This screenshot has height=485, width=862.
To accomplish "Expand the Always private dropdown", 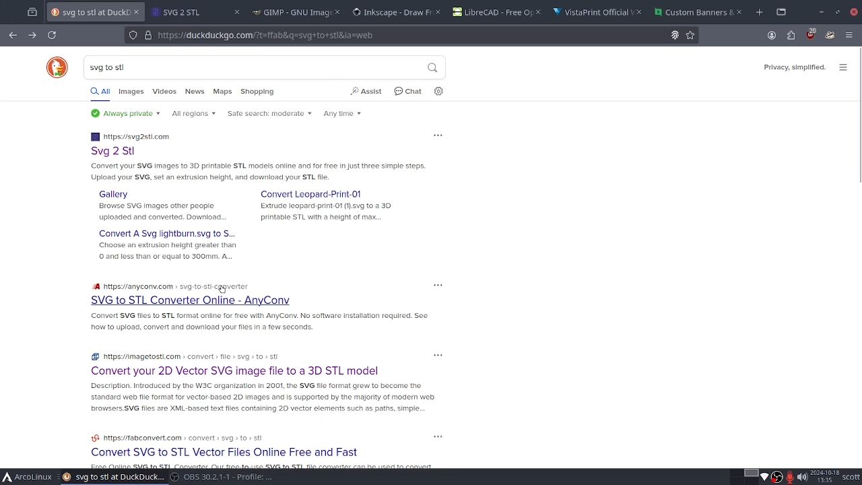I will tap(127, 114).
